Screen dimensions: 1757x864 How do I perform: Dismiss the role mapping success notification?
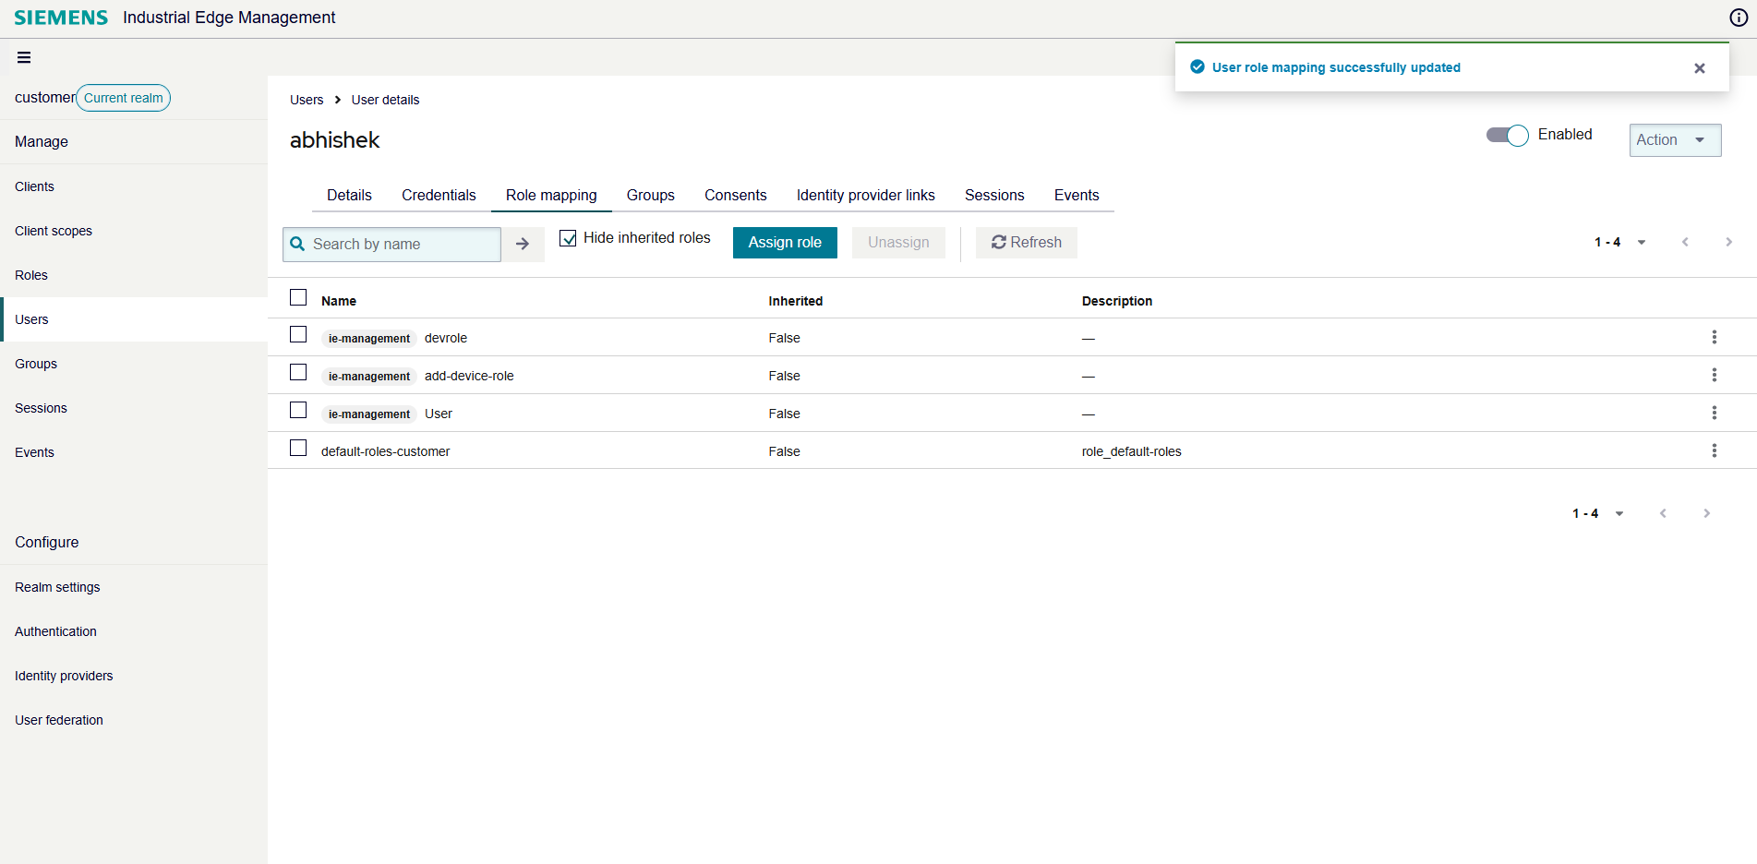pyautogui.click(x=1699, y=68)
